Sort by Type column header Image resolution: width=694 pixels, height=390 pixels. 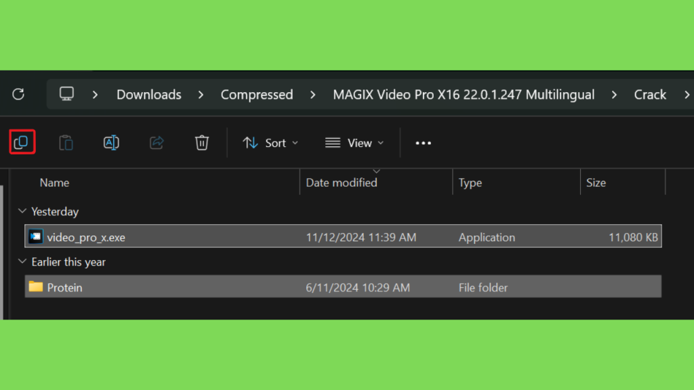(470, 183)
